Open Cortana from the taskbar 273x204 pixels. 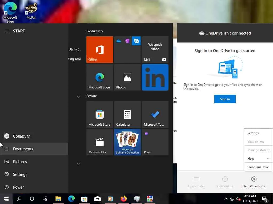(32, 199)
